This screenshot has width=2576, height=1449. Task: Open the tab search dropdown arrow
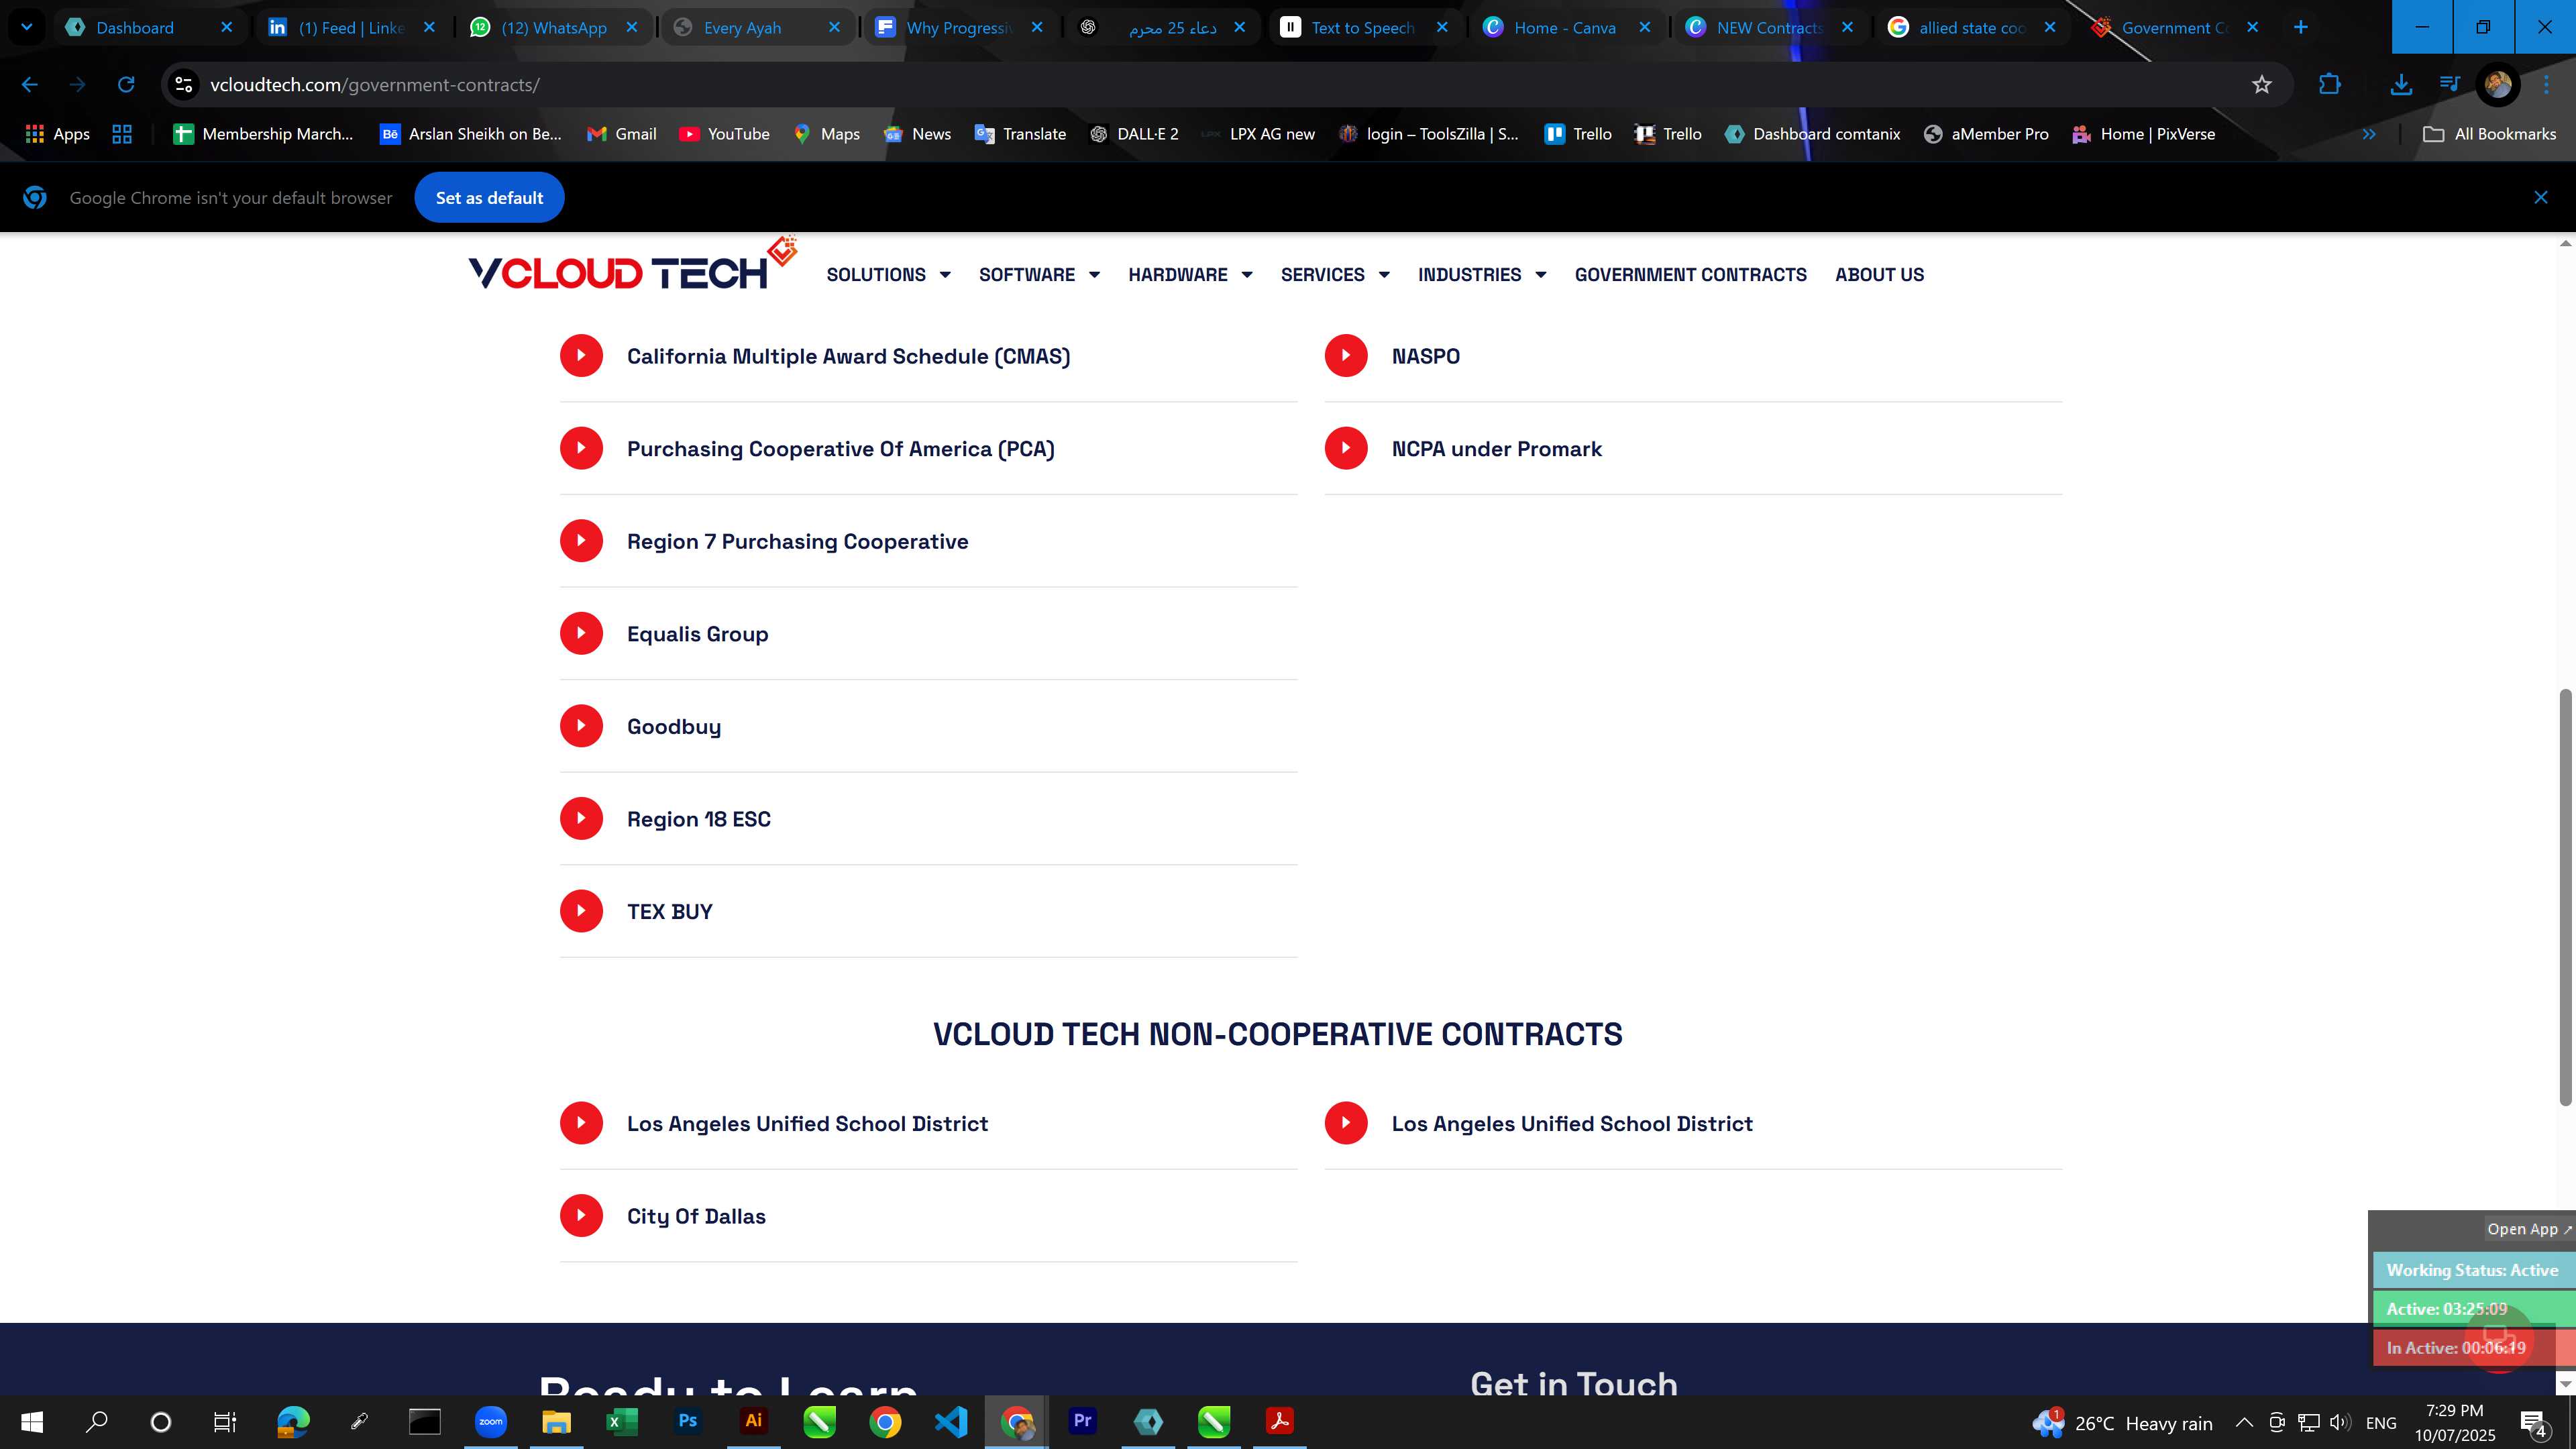pyautogui.click(x=27, y=27)
